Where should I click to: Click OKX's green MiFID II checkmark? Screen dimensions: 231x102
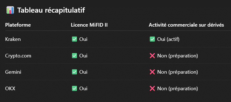[x=74, y=89]
